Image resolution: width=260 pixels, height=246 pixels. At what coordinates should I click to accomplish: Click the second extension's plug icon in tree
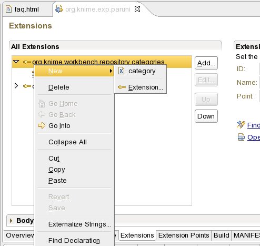coord(27,86)
